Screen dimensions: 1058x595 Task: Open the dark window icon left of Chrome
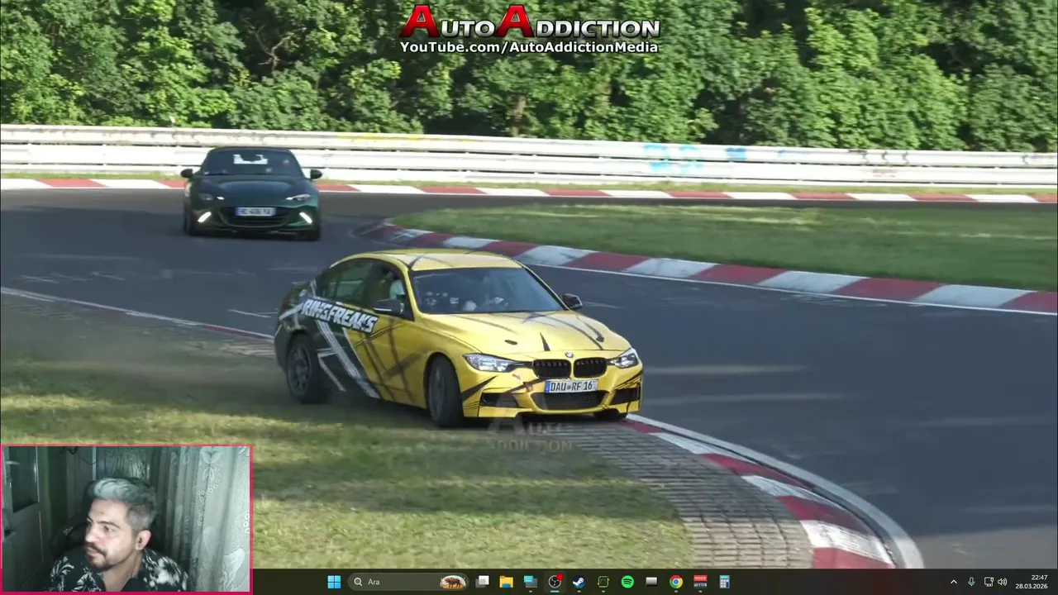(651, 582)
